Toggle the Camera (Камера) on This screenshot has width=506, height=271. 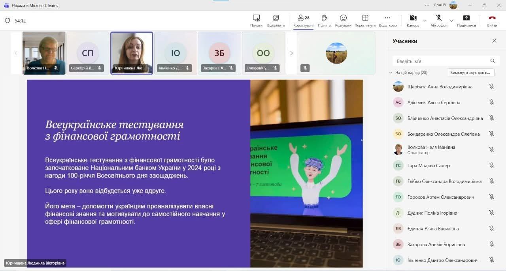413,18
